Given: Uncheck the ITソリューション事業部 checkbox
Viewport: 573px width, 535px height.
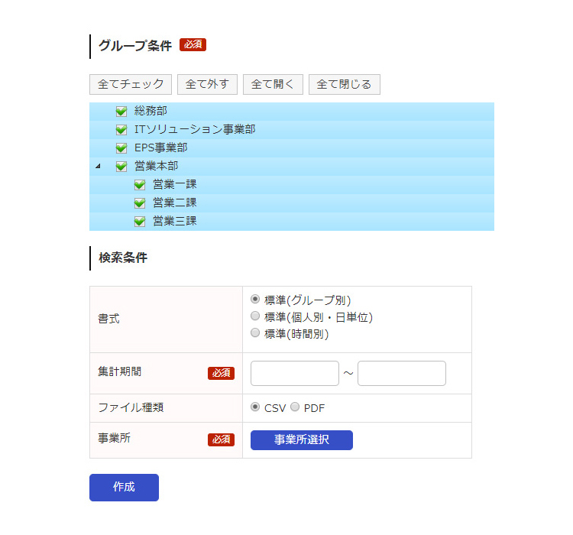Looking at the screenshot, I should coord(121,129).
